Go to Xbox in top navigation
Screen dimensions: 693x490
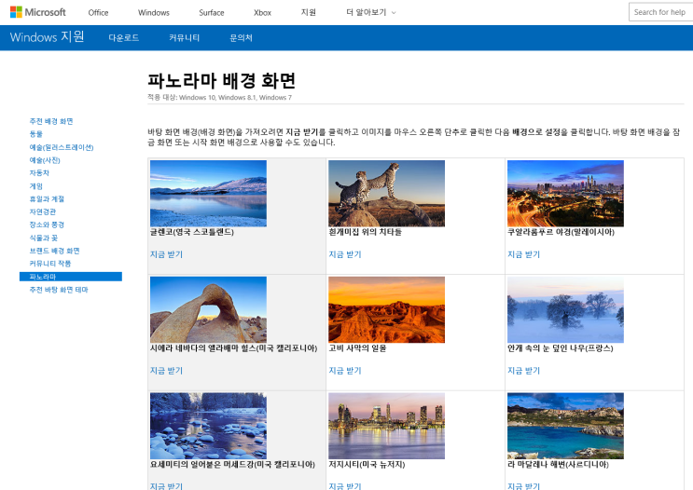click(x=262, y=12)
